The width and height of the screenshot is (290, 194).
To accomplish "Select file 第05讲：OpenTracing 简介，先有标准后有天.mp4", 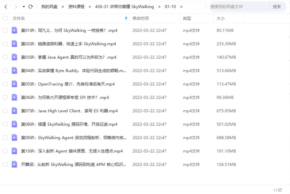I will pyautogui.click(x=68, y=84).
